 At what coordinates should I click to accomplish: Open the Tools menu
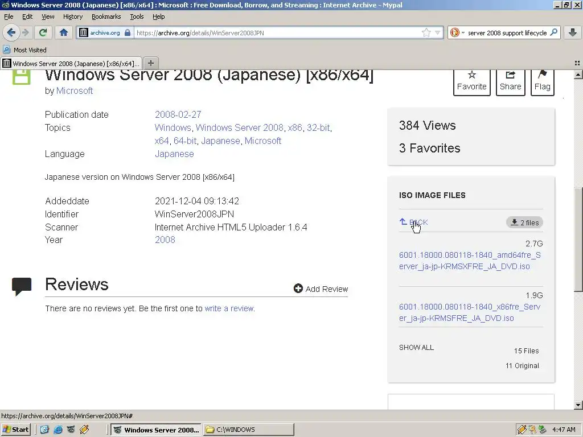[x=137, y=17]
